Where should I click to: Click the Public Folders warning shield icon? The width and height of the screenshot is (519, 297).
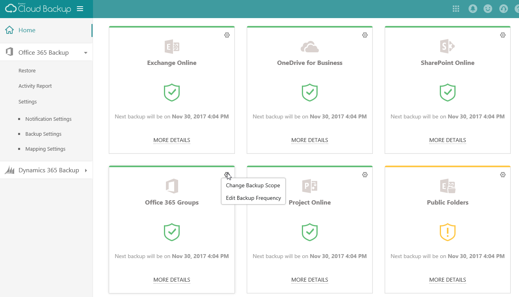(x=447, y=232)
